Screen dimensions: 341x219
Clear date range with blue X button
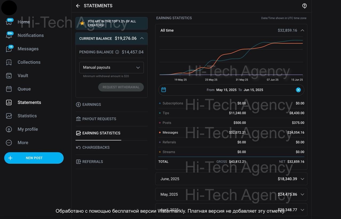tap(298, 90)
